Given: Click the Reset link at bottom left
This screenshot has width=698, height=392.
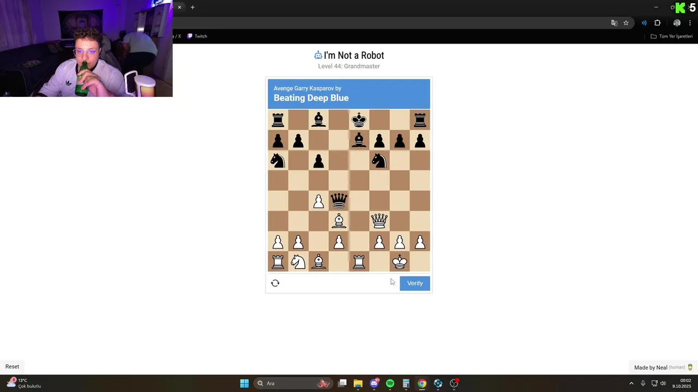Looking at the screenshot, I should click(x=12, y=366).
